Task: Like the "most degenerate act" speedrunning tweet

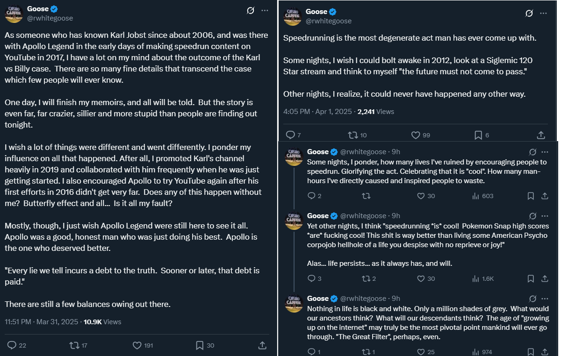Action: click(416, 135)
